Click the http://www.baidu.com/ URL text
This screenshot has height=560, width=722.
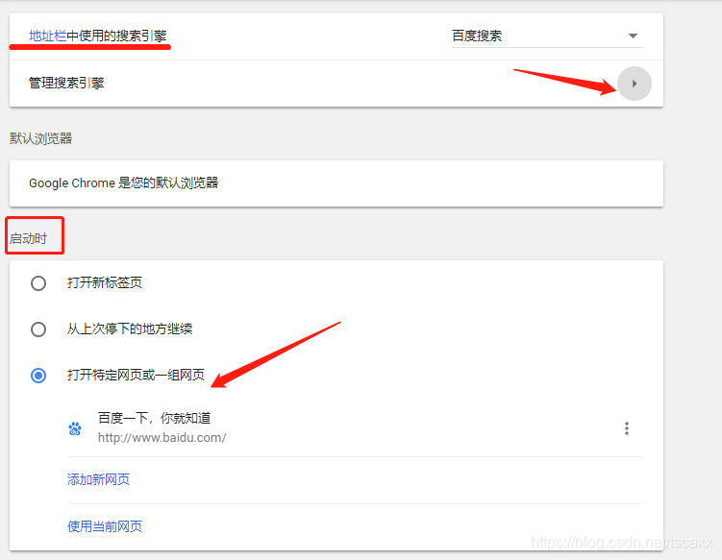point(162,438)
